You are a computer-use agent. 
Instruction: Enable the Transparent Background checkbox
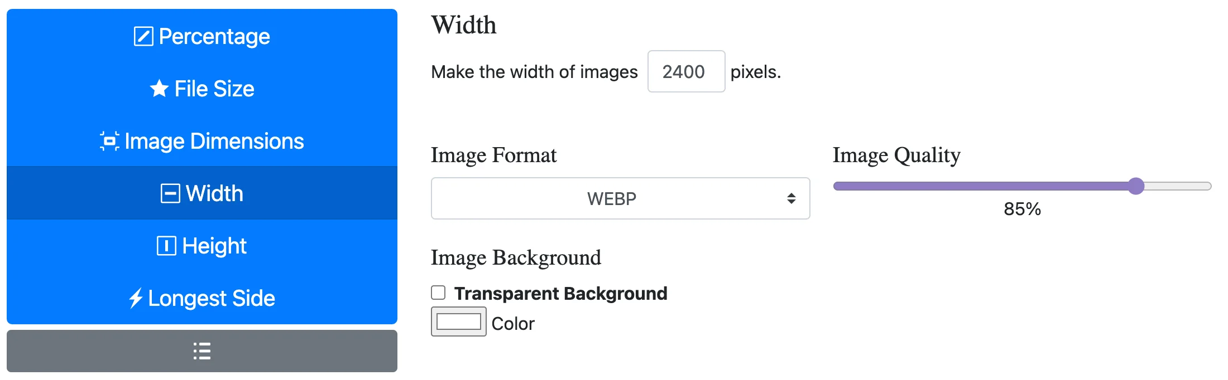click(x=439, y=293)
